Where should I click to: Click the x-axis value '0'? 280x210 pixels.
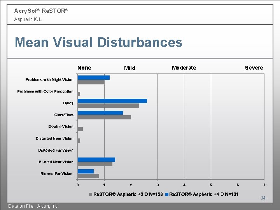pyautogui.click(x=78, y=185)
